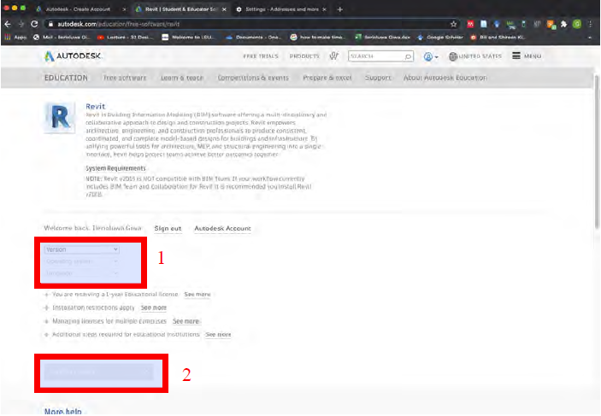Open the shopping cart icon
Screen dimensions: 601x416
pyautogui.click(x=333, y=56)
